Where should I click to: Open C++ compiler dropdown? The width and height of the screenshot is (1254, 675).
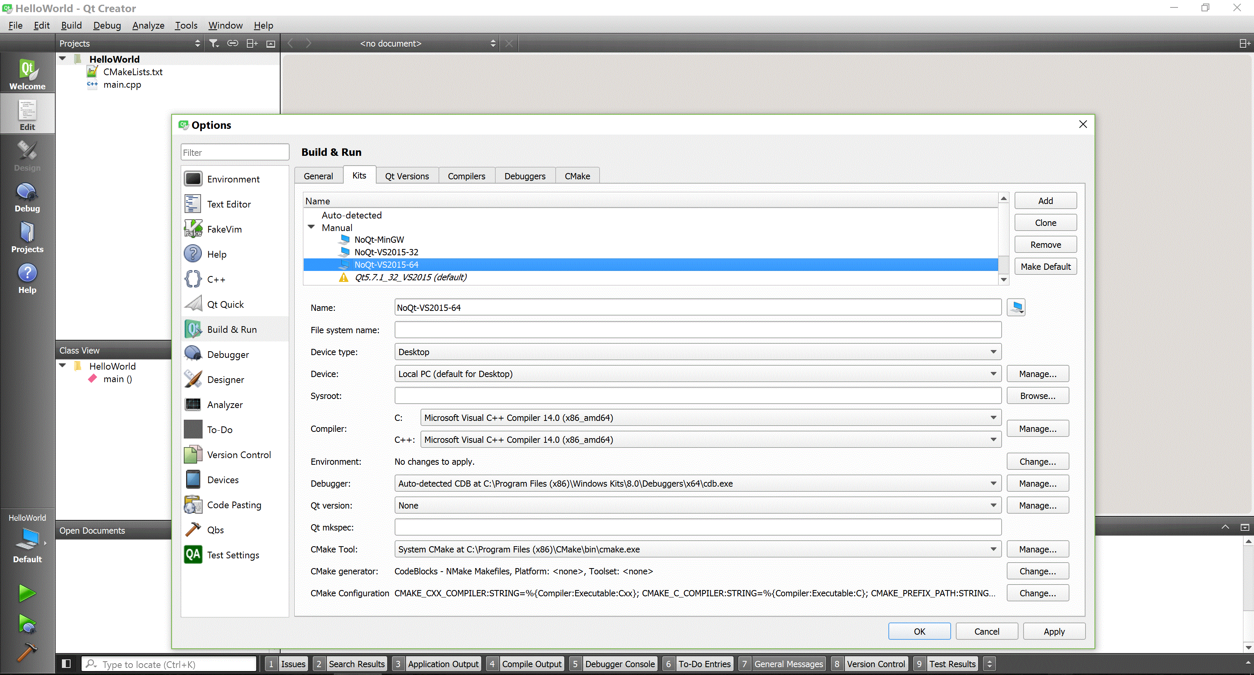[711, 440]
